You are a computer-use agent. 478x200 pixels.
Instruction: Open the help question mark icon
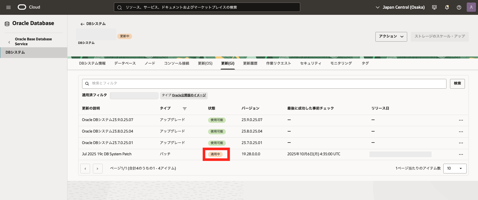click(x=459, y=7)
